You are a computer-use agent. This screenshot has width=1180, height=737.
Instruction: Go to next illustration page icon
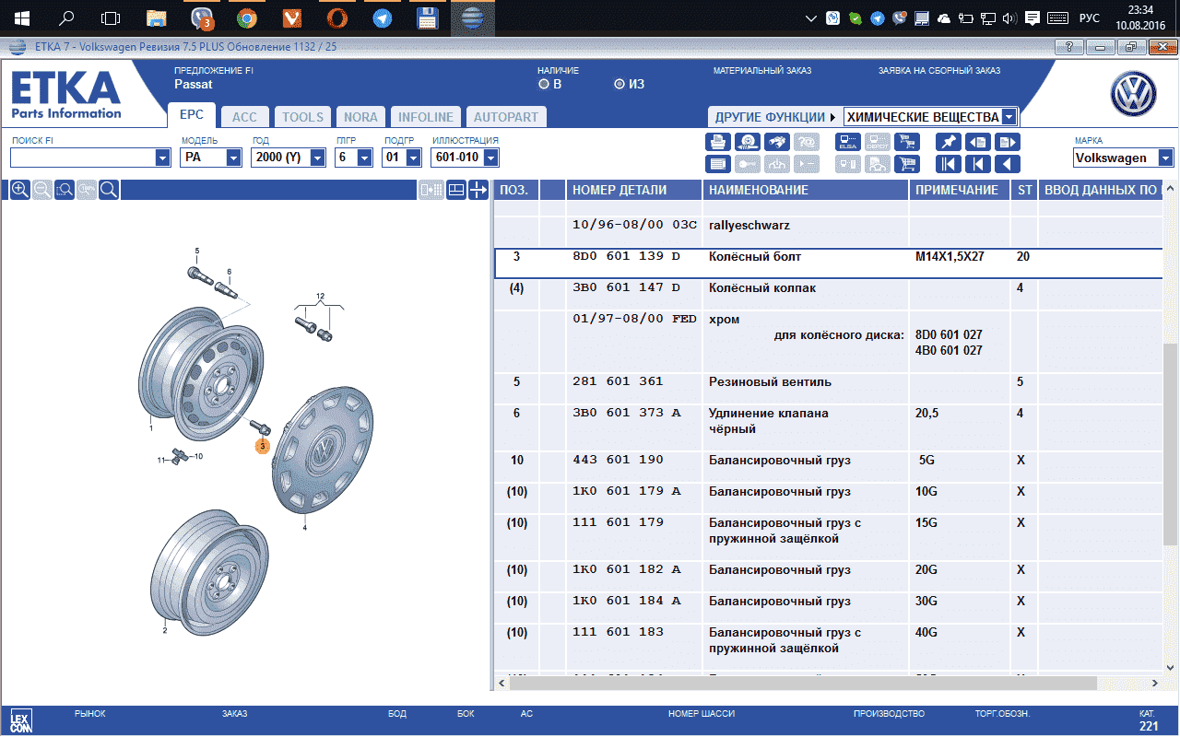(x=1007, y=142)
